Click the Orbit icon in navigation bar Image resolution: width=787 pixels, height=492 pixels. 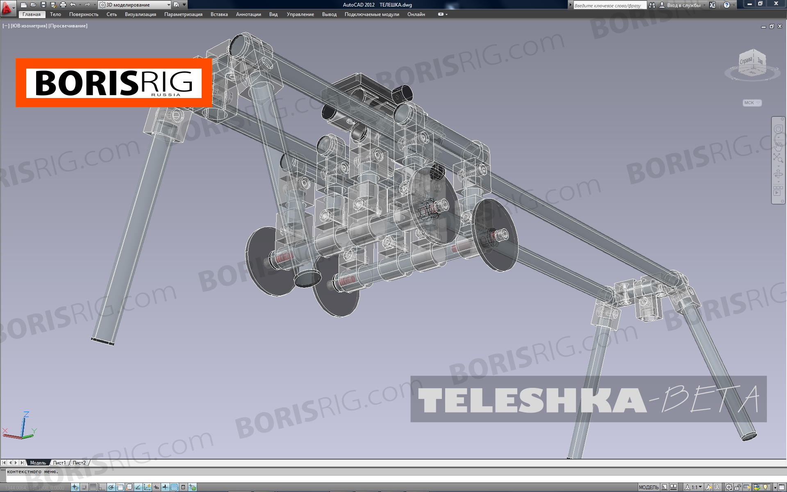pos(778,174)
